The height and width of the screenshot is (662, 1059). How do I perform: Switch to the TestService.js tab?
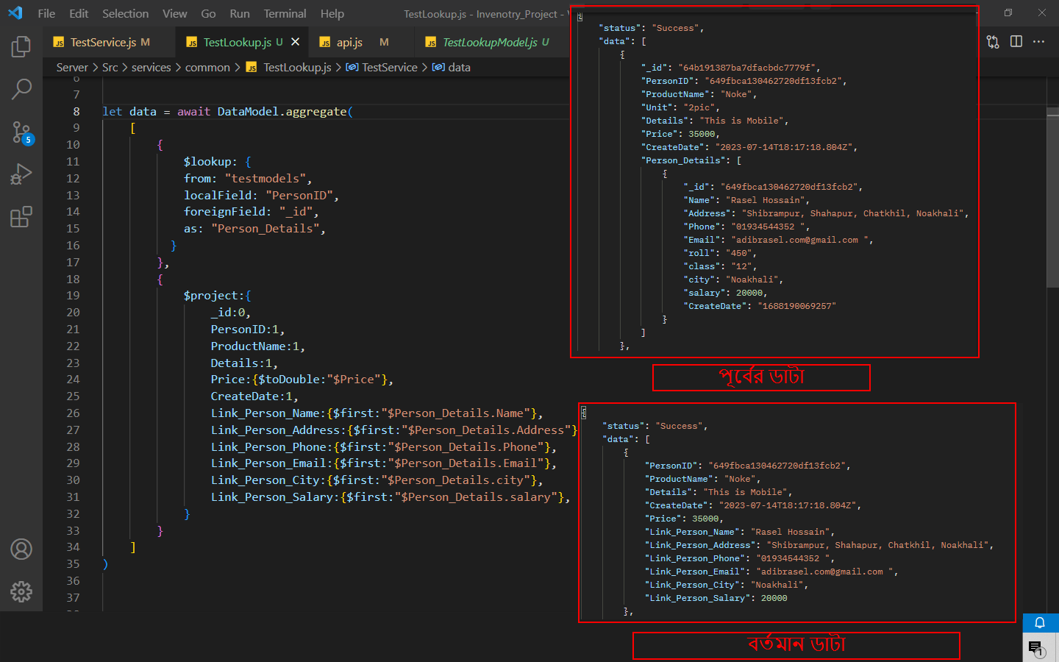pyautogui.click(x=102, y=42)
